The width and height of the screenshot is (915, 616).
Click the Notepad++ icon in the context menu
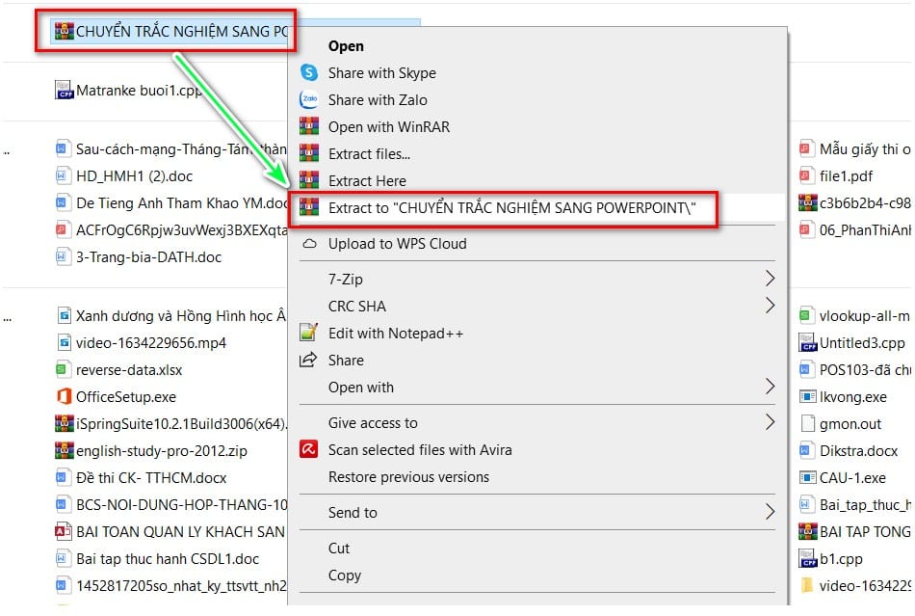(308, 333)
